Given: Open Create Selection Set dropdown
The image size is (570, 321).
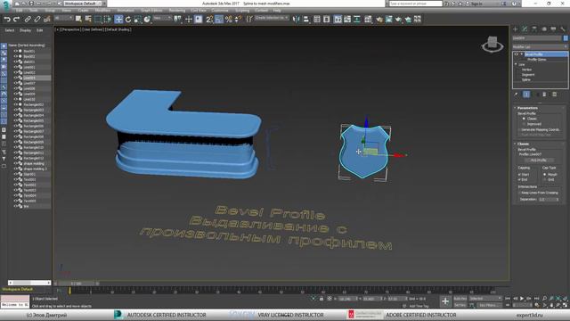Looking at the screenshot, I should pos(272,18).
